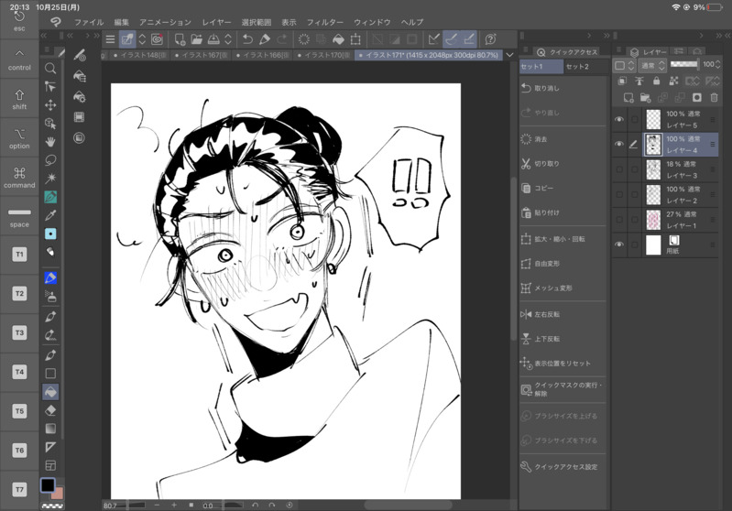Delete layer with the trash icon

click(714, 98)
